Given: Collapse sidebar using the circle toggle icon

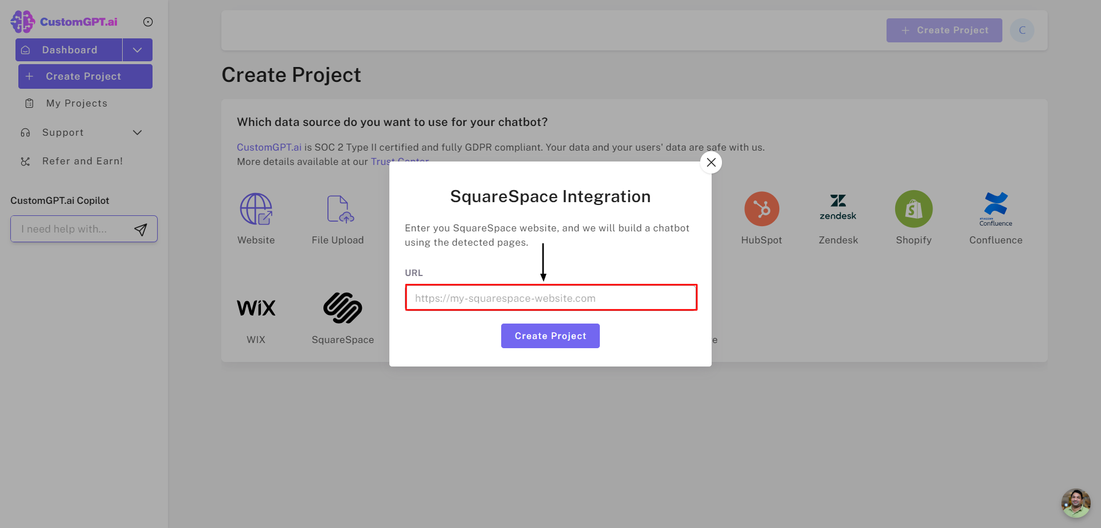Looking at the screenshot, I should 148,22.
